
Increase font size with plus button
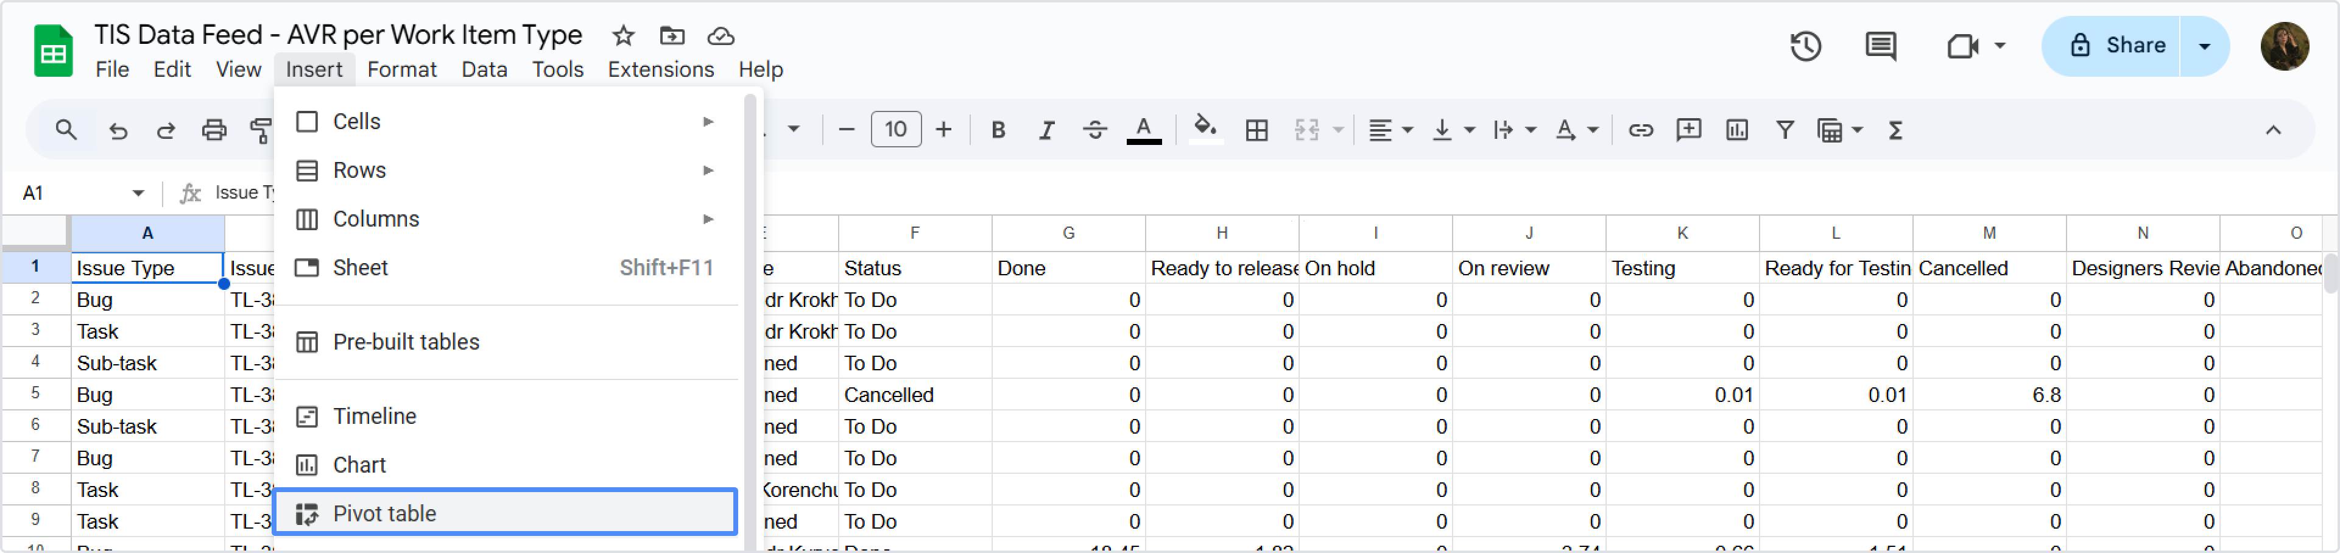click(944, 131)
